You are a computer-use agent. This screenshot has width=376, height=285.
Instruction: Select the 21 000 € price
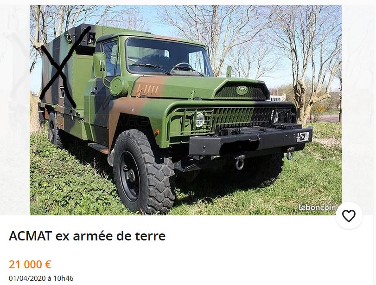coord(30,265)
